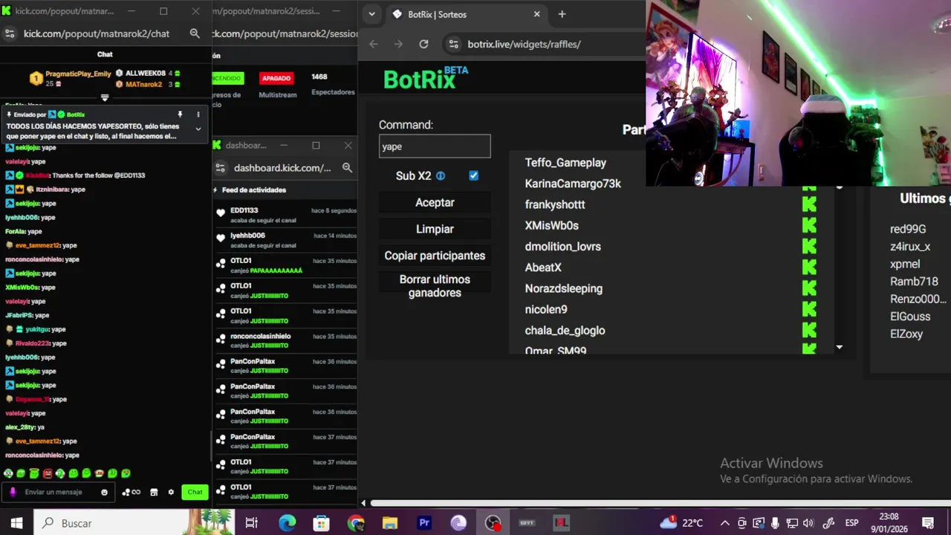The height and width of the screenshot is (535, 951).
Task: Toggle the Sub X2 checkbox
Action: [x=473, y=176]
